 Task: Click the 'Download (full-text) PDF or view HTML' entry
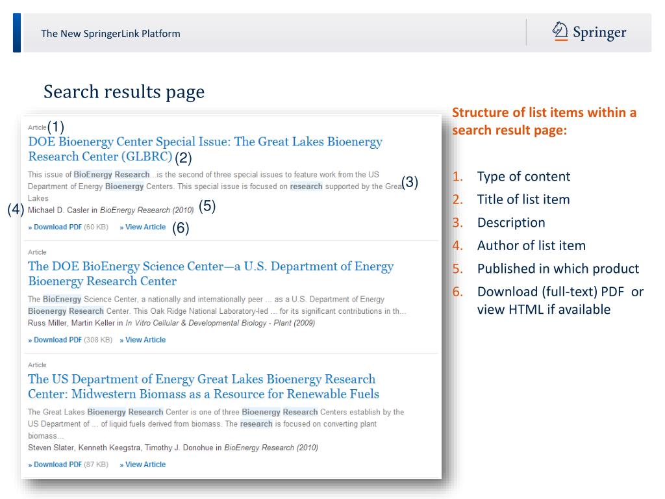560,300
